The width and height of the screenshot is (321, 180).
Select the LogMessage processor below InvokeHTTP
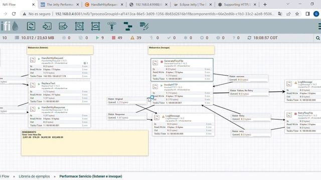click(184, 124)
